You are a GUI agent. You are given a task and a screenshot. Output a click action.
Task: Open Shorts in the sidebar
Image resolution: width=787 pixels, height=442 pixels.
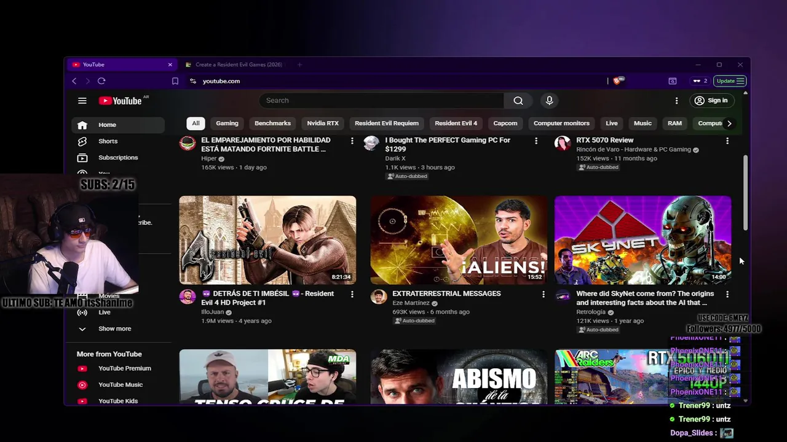coord(118,141)
